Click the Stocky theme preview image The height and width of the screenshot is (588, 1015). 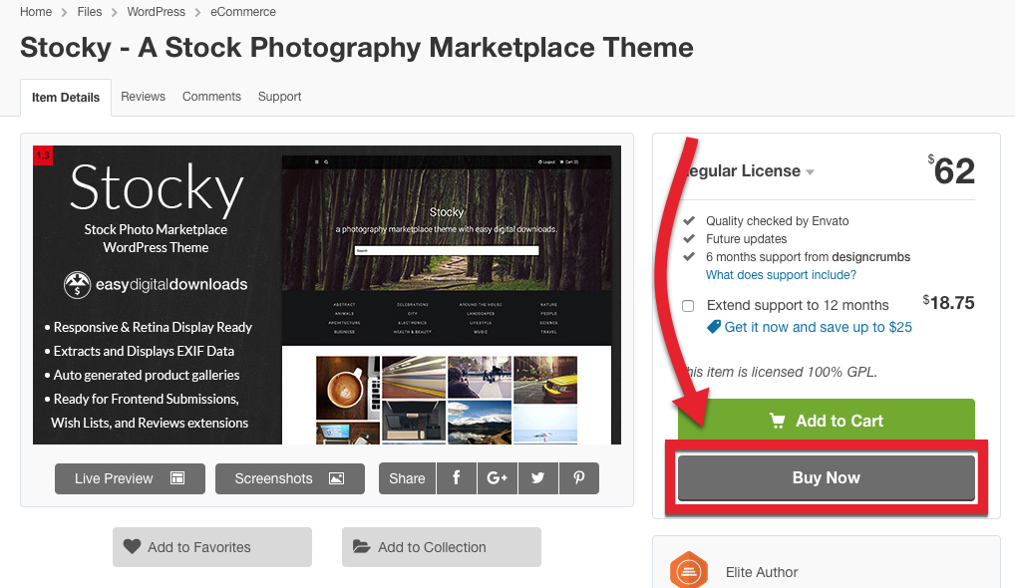[x=327, y=295]
